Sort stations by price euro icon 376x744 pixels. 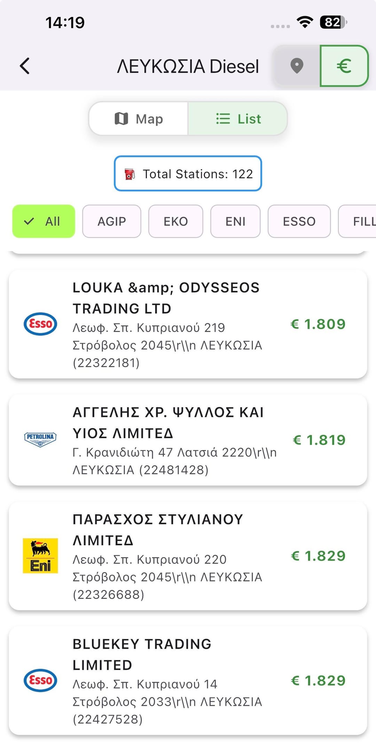[x=344, y=66]
